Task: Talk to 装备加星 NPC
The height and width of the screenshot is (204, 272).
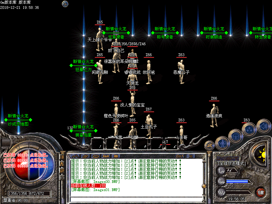Action: [83, 135]
